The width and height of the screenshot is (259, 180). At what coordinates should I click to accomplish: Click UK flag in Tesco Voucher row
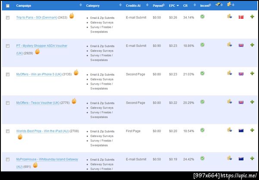click(x=241, y=102)
